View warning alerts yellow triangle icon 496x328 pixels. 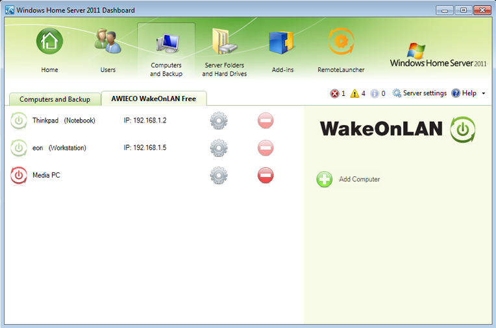(x=354, y=93)
